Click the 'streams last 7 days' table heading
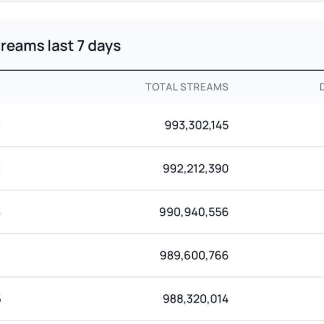 (59, 46)
